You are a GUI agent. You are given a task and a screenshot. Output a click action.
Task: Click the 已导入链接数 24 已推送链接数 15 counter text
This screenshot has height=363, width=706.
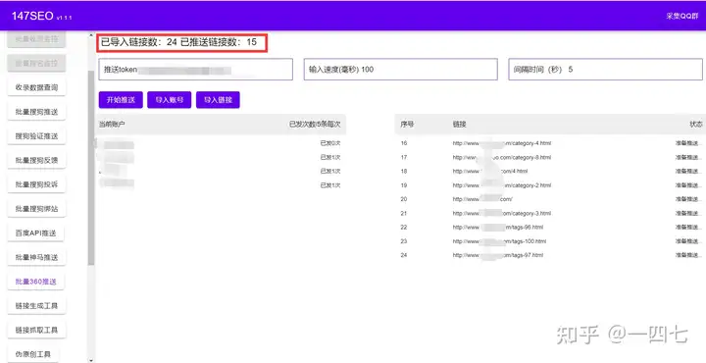[x=178, y=42]
